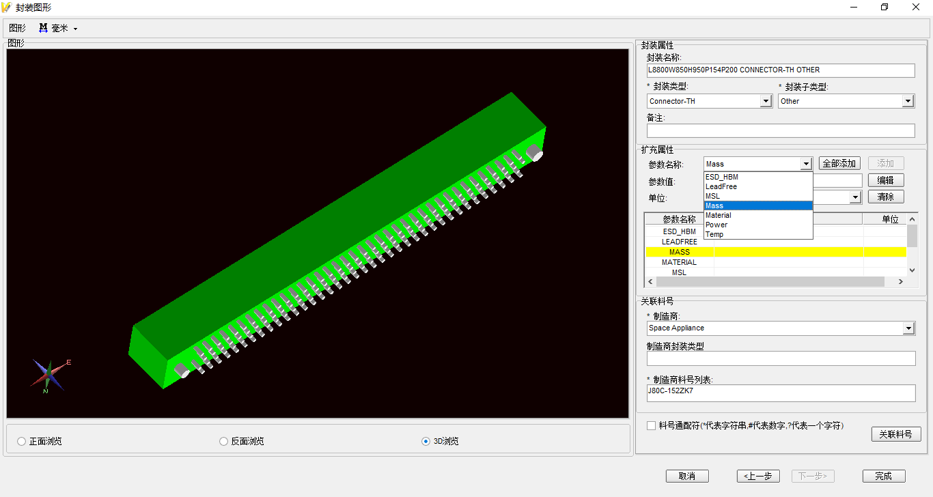Expand the 封装子类型 Other dropdown
Screen dimensions: 933x497
point(908,101)
